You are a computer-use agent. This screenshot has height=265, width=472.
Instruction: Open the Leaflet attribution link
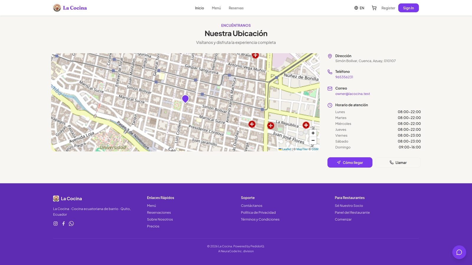pyautogui.click(x=285, y=149)
